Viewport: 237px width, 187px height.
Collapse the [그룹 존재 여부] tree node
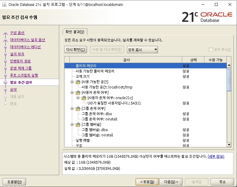[72, 109]
